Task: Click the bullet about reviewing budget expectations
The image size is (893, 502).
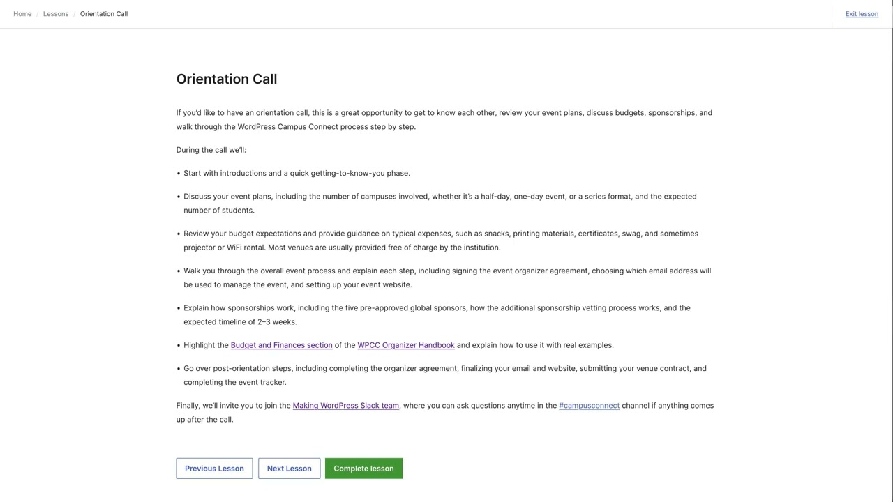Action: (440, 241)
